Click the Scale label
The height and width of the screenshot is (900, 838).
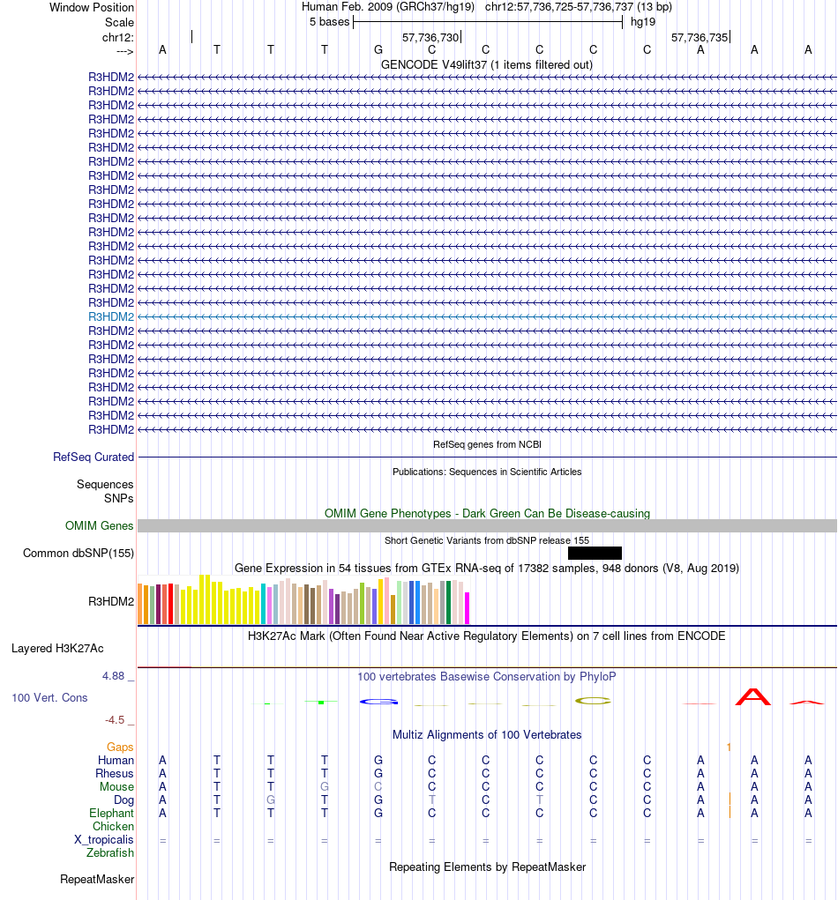[x=119, y=22]
